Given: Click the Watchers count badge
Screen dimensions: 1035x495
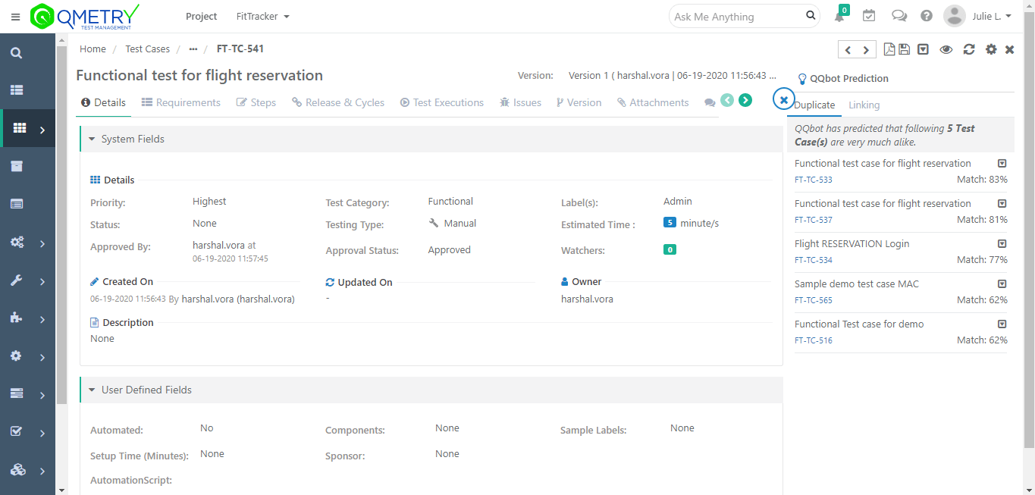Looking at the screenshot, I should click(x=670, y=249).
